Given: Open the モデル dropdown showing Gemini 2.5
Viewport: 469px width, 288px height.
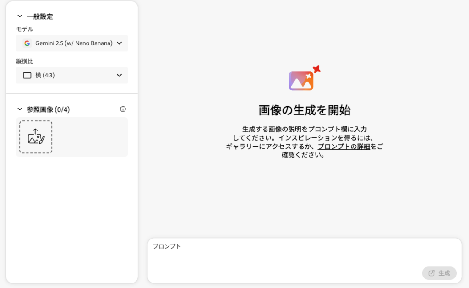Looking at the screenshot, I should [72, 43].
